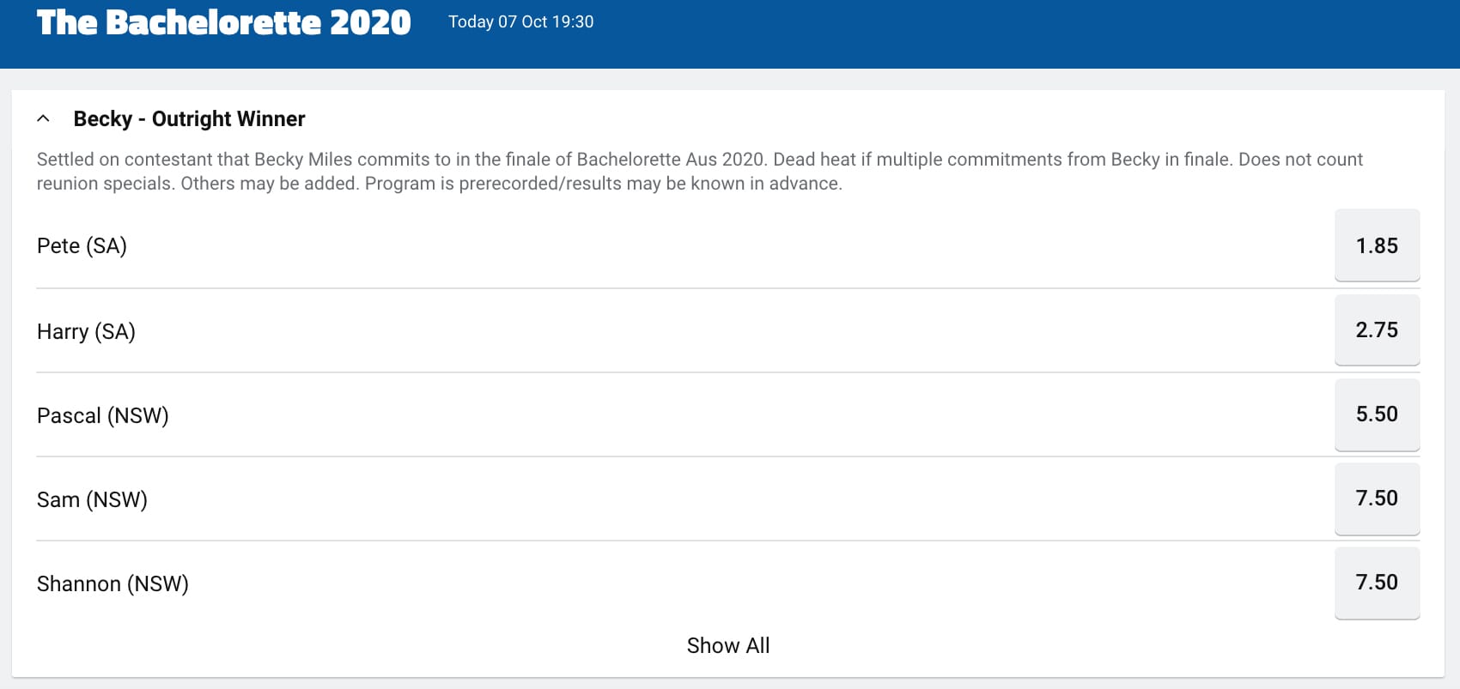Click the Today 07 Oct 19:30 start time

[x=520, y=21]
